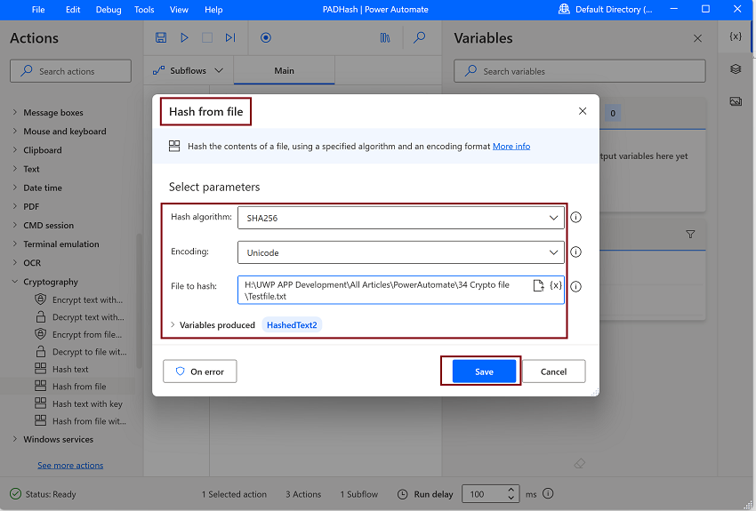The image size is (756, 511).
Task: Click the Save button in dialog
Action: pyautogui.click(x=484, y=371)
